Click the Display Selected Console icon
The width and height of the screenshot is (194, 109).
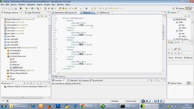(151, 81)
